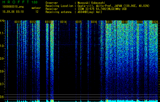The width and height of the screenshot is (160, 102).
Task: Click the 1.0 kHz axis tick label
Action: [x=2, y=46]
